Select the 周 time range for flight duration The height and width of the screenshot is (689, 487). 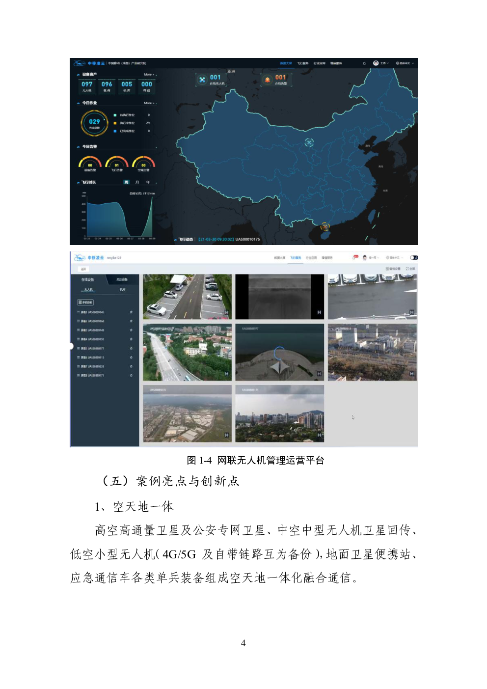click(126, 182)
